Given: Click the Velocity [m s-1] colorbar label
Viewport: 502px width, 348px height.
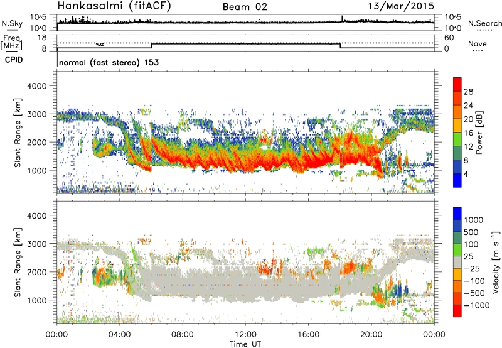Looking at the screenshot, I should (496, 262).
